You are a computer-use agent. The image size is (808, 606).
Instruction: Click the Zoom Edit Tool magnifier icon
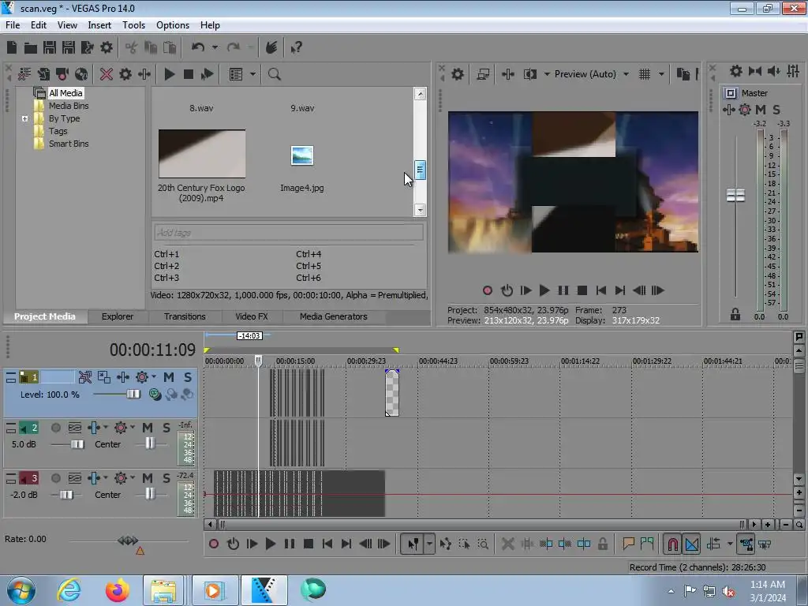(x=483, y=544)
